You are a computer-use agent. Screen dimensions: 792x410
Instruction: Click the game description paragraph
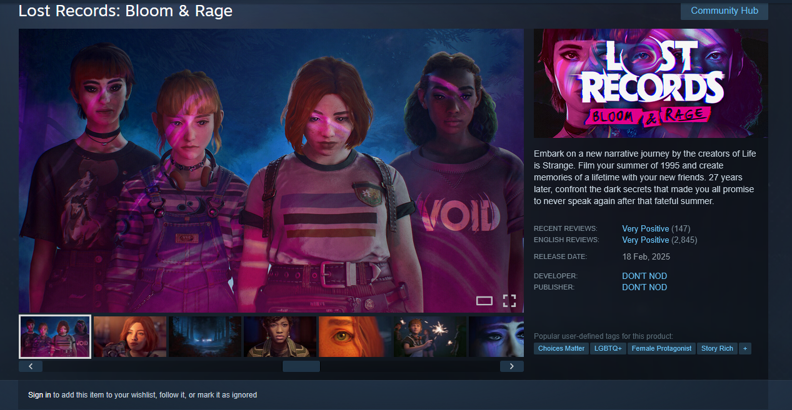(645, 177)
